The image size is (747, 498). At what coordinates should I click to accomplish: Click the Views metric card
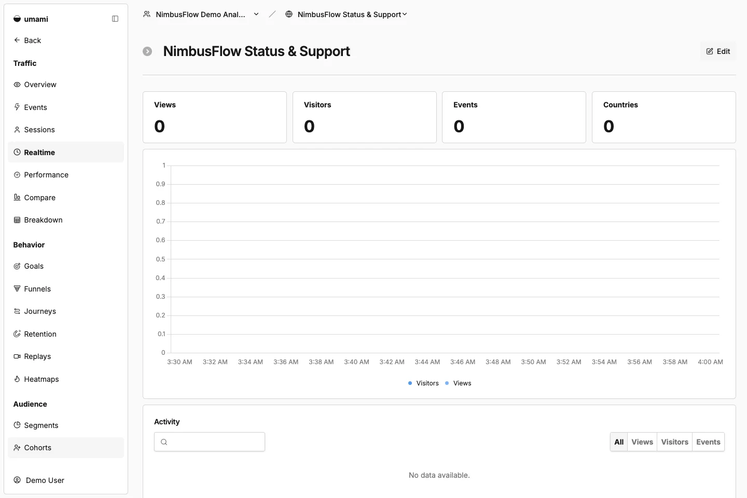point(215,117)
